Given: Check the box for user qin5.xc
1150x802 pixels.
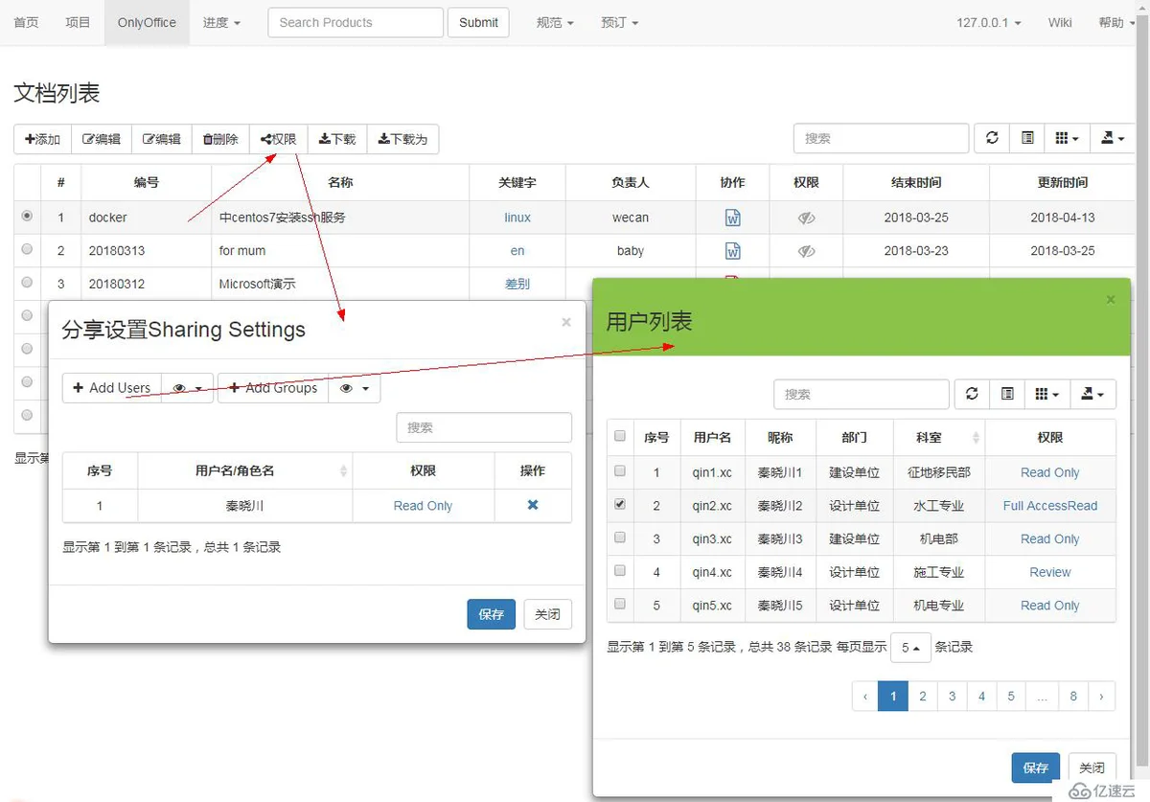Looking at the screenshot, I should [x=620, y=604].
